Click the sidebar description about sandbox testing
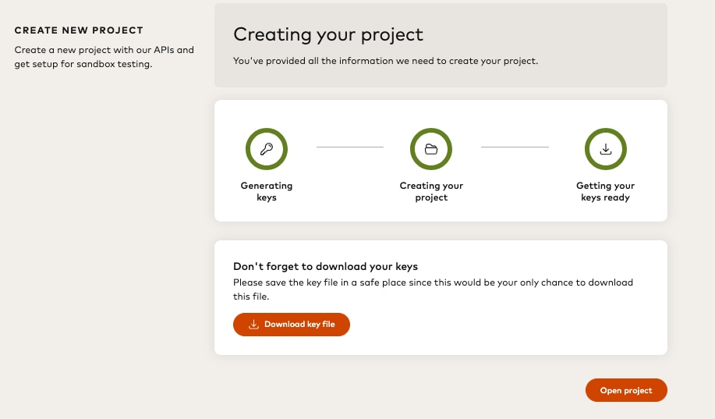Screen dimensions: 715x419 click(104, 57)
